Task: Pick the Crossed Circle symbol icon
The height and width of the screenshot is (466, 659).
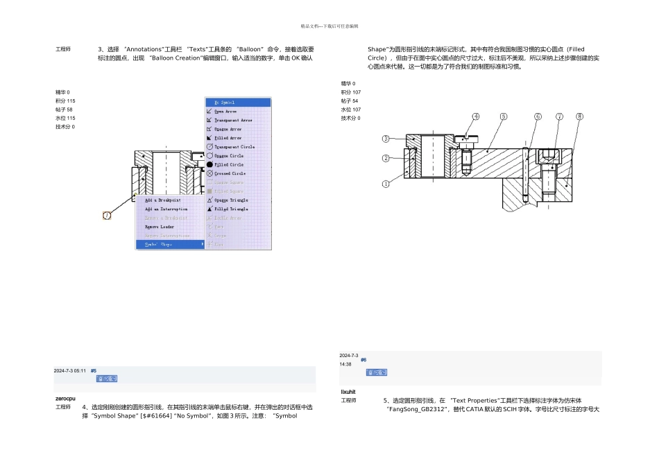Action: click(x=209, y=173)
